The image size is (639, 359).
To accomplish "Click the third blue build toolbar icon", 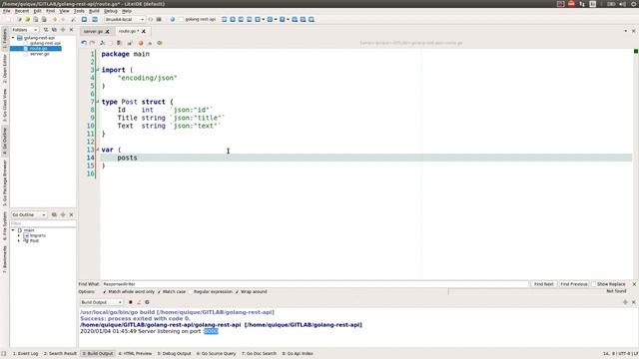I will (x=241, y=20).
